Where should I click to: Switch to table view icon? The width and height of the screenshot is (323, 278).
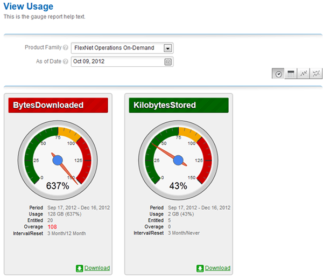pos(291,74)
